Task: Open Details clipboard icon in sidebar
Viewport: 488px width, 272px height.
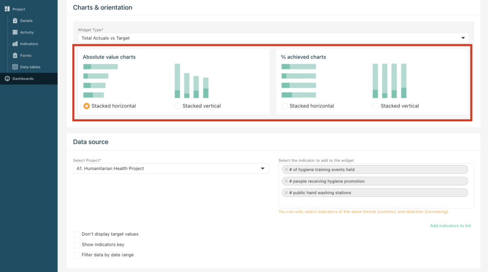Action: coord(15,20)
